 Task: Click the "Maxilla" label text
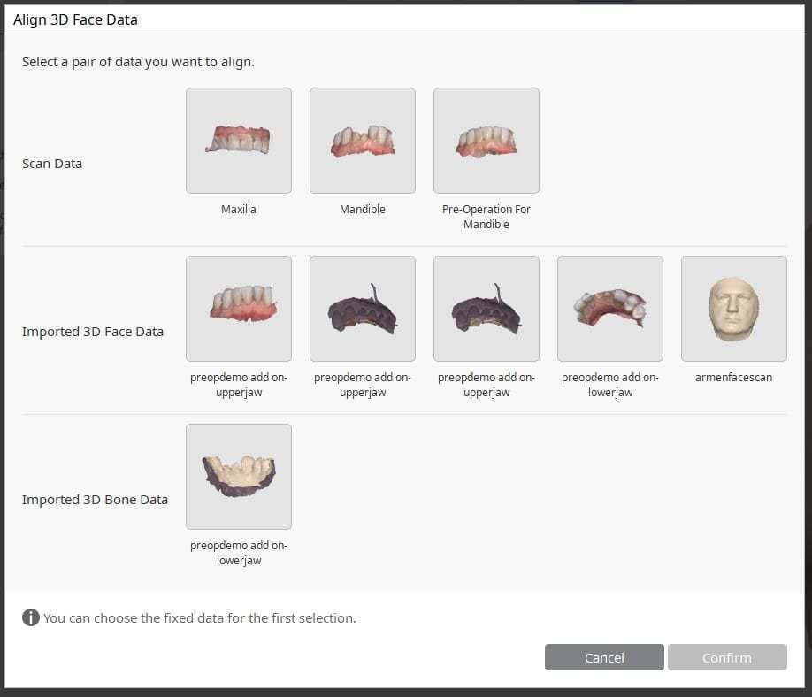[x=239, y=210]
